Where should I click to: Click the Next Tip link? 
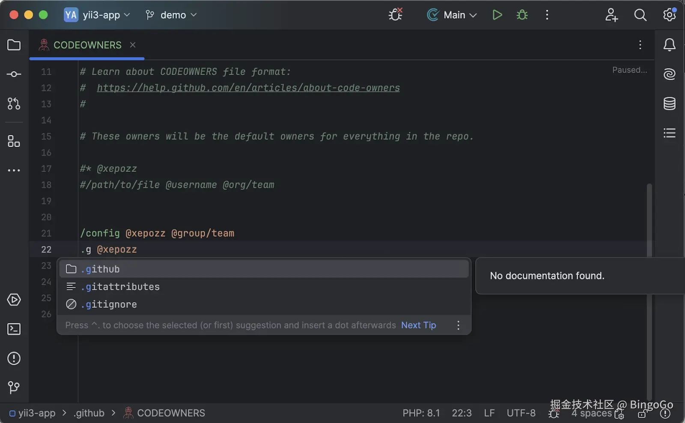coord(418,325)
